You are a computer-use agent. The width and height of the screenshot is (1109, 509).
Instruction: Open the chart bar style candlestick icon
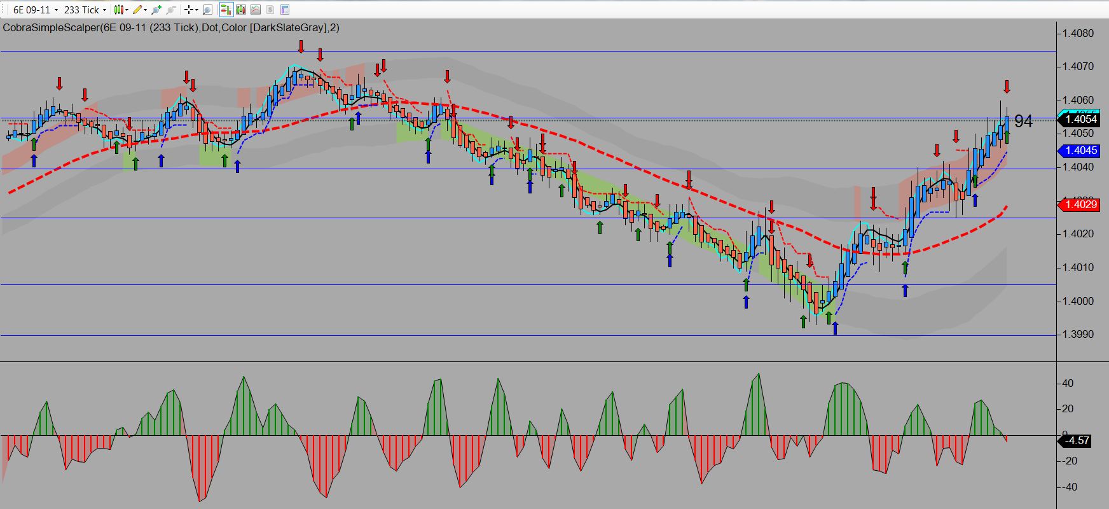coord(119,10)
